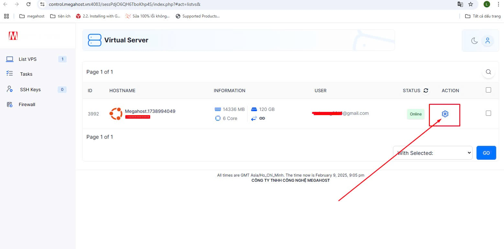Toggle dark mode with the moon icon
504x249 pixels.
click(x=474, y=41)
